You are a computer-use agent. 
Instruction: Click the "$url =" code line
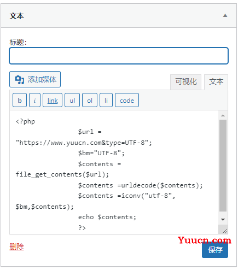90,132
